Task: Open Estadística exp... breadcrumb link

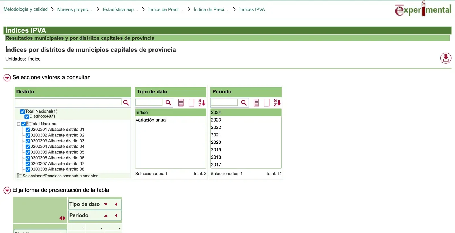Action: [x=121, y=9]
